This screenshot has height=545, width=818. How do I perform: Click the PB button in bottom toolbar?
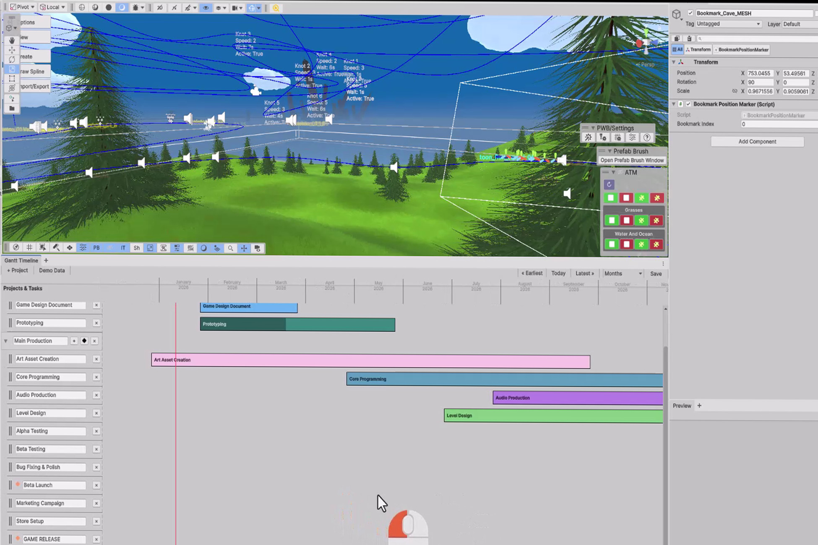click(x=96, y=248)
